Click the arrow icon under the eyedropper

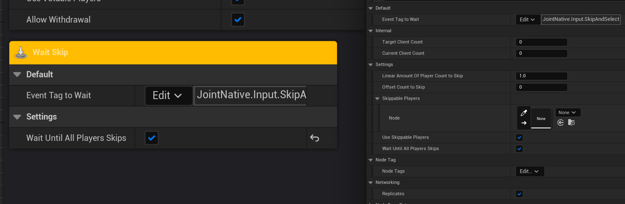(x=524, y=123)
